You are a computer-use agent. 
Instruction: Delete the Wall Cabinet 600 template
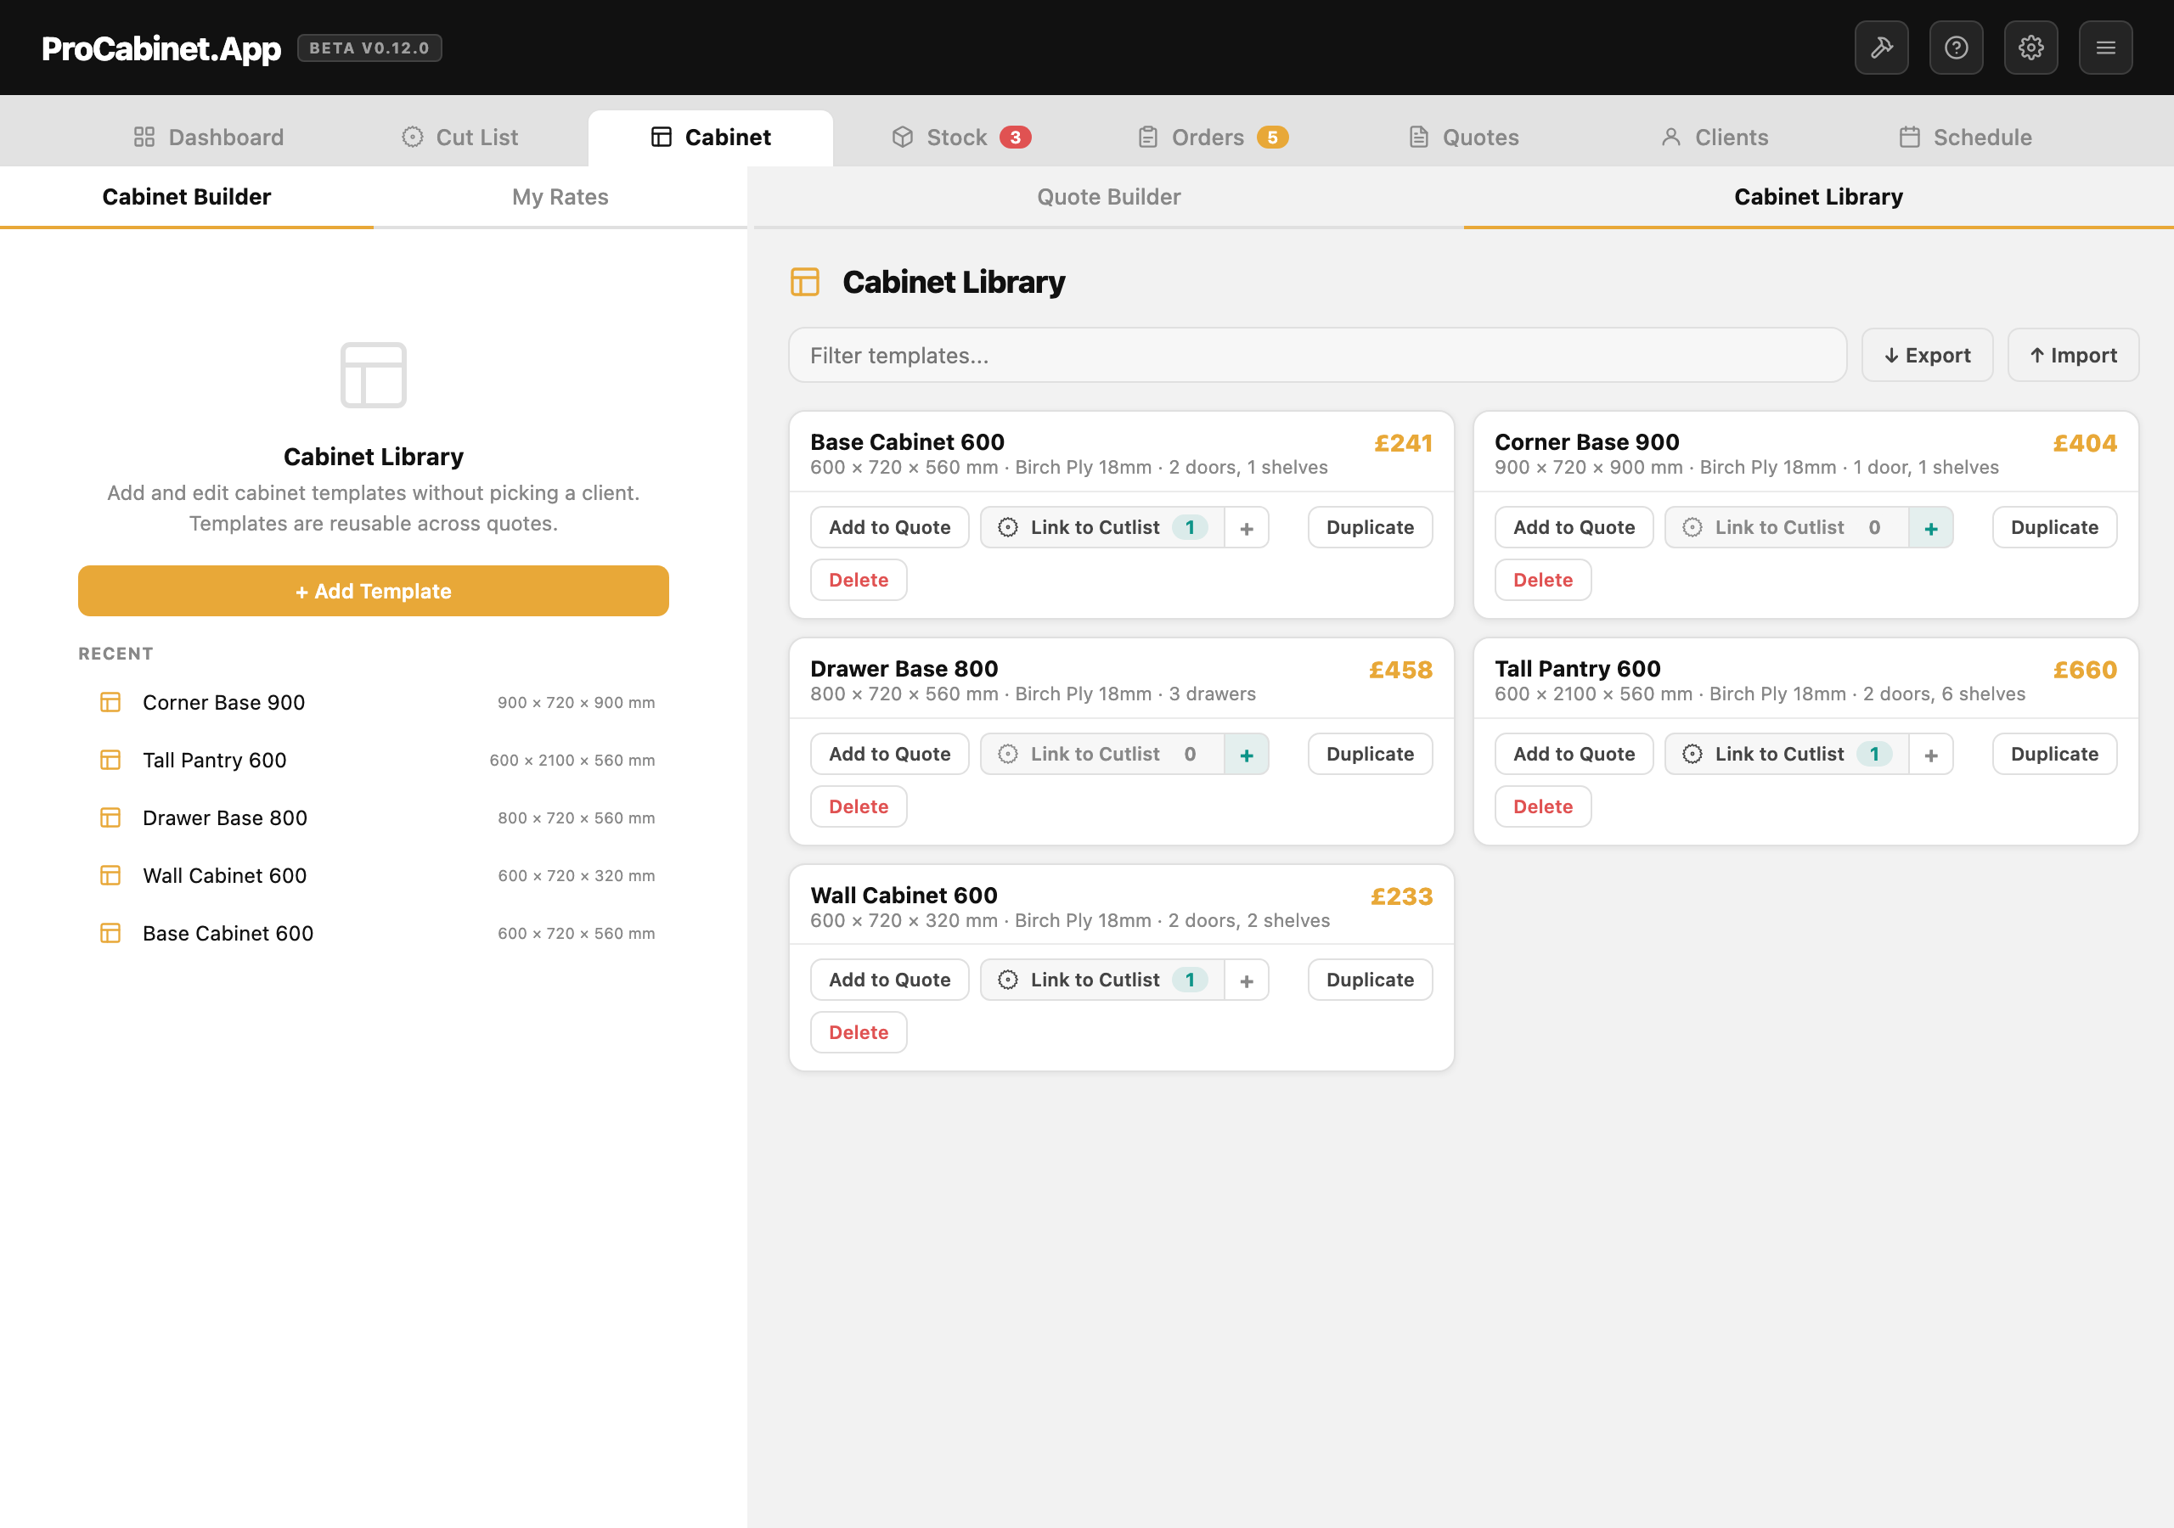pyautogui.click(x=859, y=1032)
